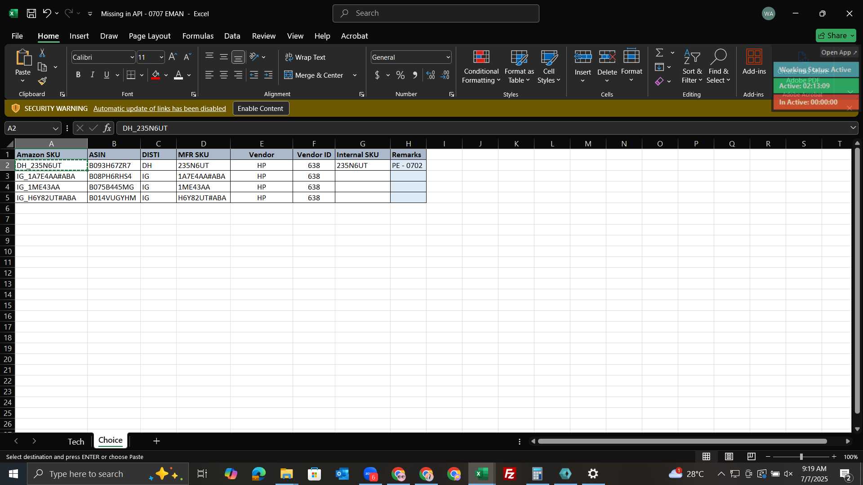
Task: Switch to Page Break Preview in status bar
Action: 752,457
